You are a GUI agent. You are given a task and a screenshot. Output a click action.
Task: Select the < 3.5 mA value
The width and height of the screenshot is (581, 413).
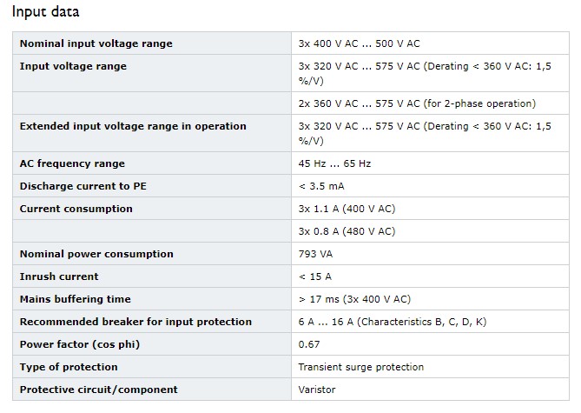tap(321, 186)
